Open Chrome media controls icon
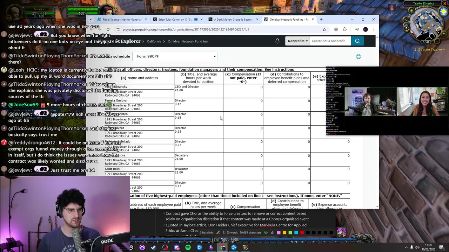This screenshot has height=252, width=449. (357, 29)
